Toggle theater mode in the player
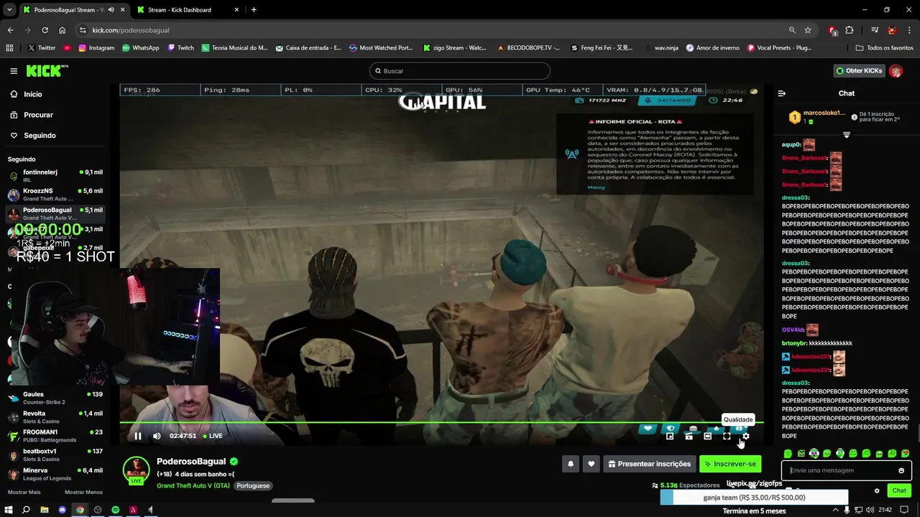The width and height of the screenshot is (920, 517). (708, 436)
